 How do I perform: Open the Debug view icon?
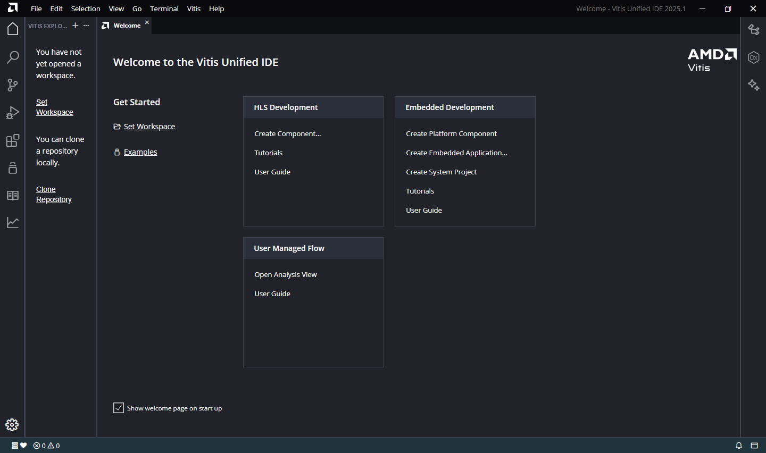pyautogui.click(x=13, y=113)
